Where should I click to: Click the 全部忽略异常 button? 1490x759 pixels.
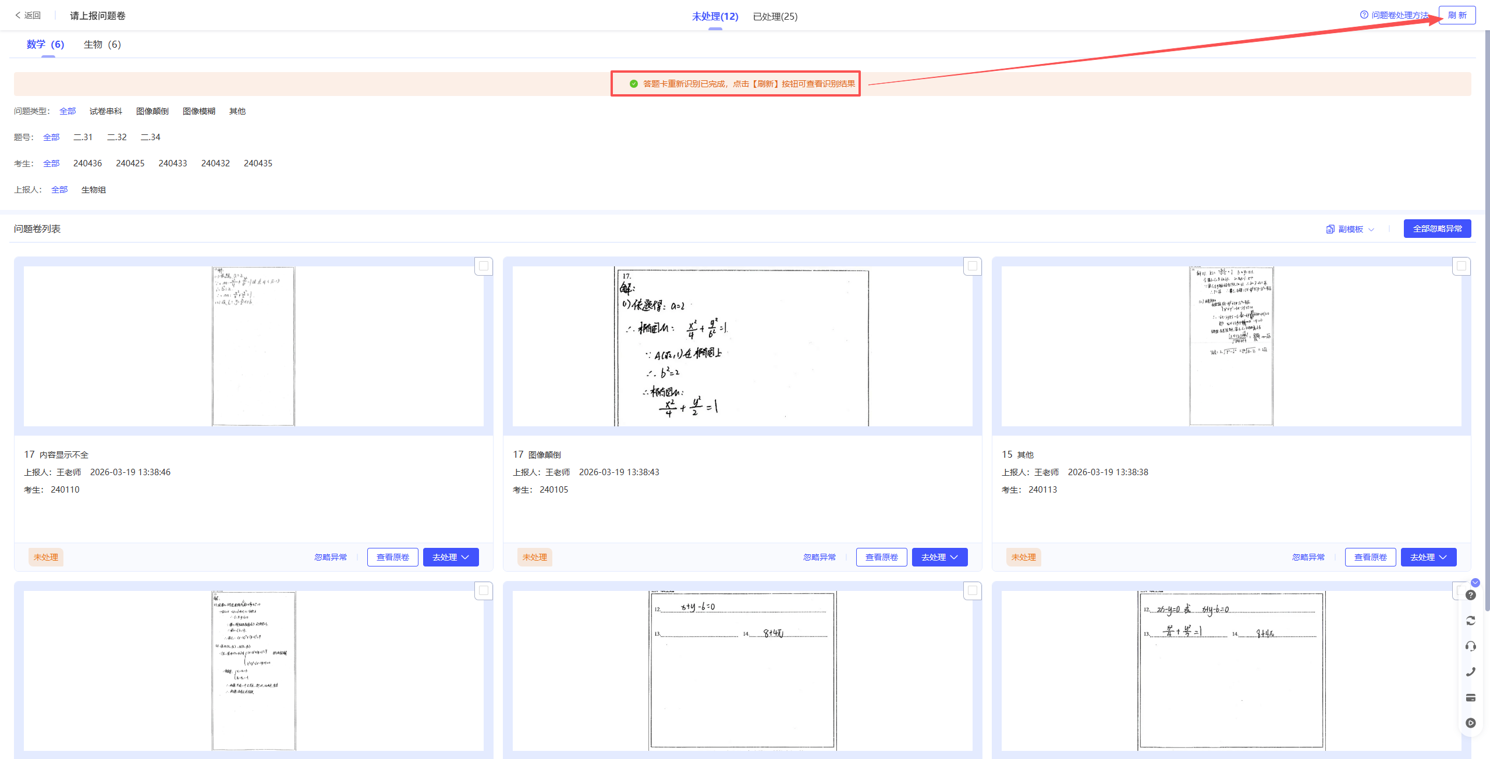(1437, 229)
